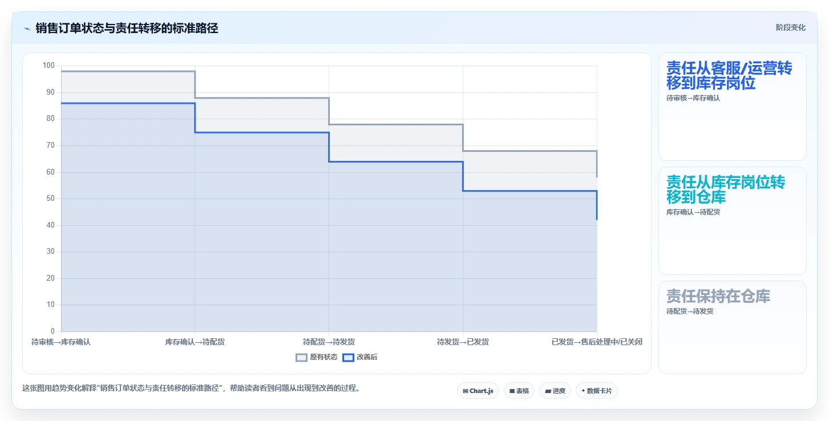Screen dimensions: 829x421
Task: Click the 表格 tag button
Action: coord(519,391)
